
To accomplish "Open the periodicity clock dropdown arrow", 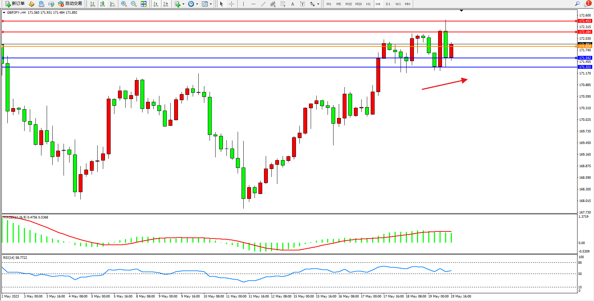I will coord(197,4).
